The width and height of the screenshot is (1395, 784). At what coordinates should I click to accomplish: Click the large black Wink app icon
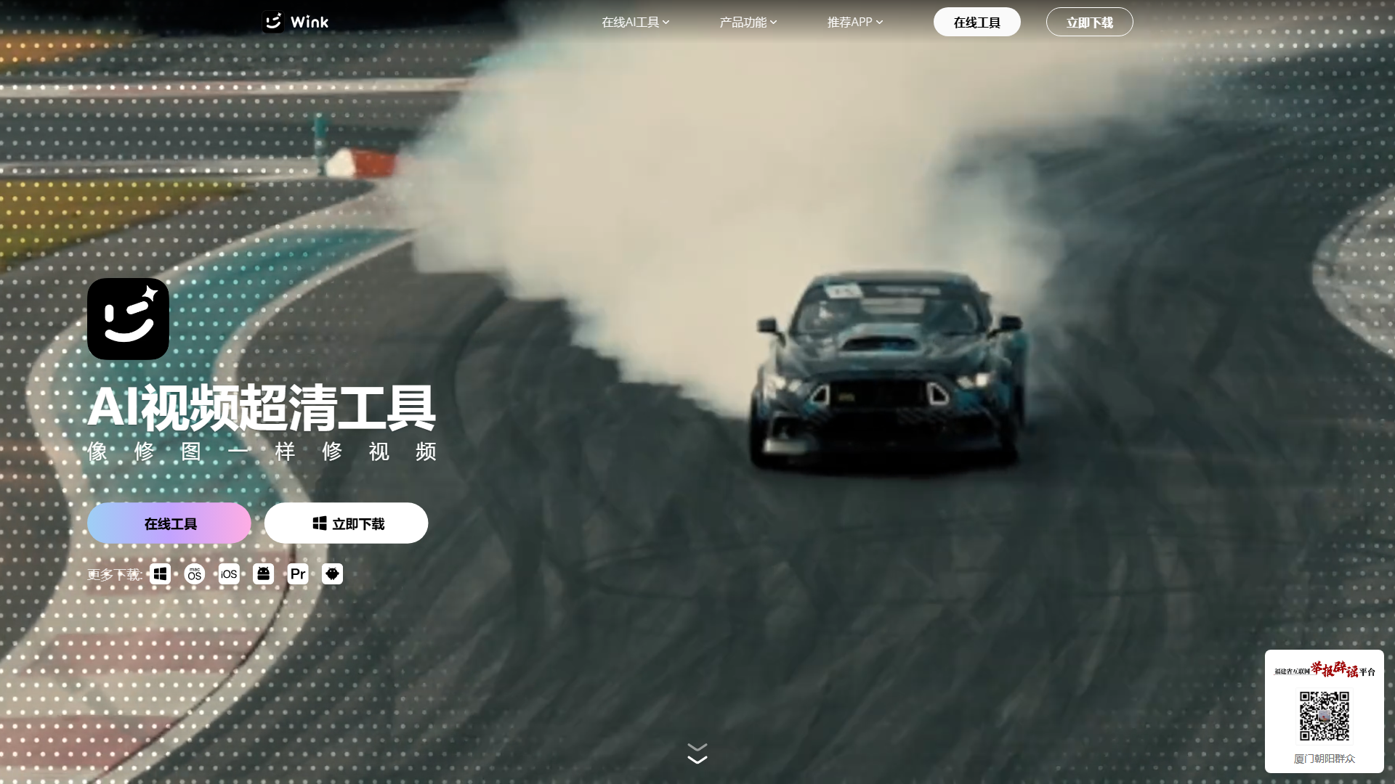click(x=128, y=319)
